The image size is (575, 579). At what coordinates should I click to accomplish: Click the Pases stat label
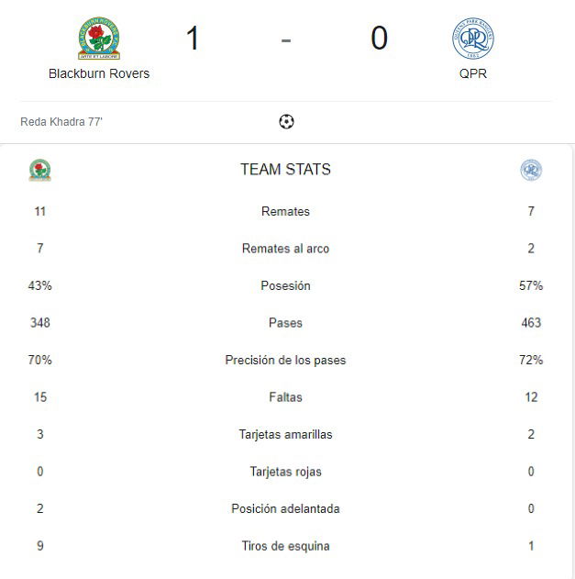[x=285, y=323]
